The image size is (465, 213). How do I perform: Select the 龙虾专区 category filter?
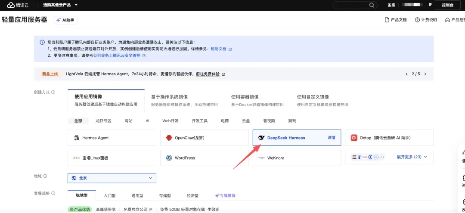(x=103, y=121)
